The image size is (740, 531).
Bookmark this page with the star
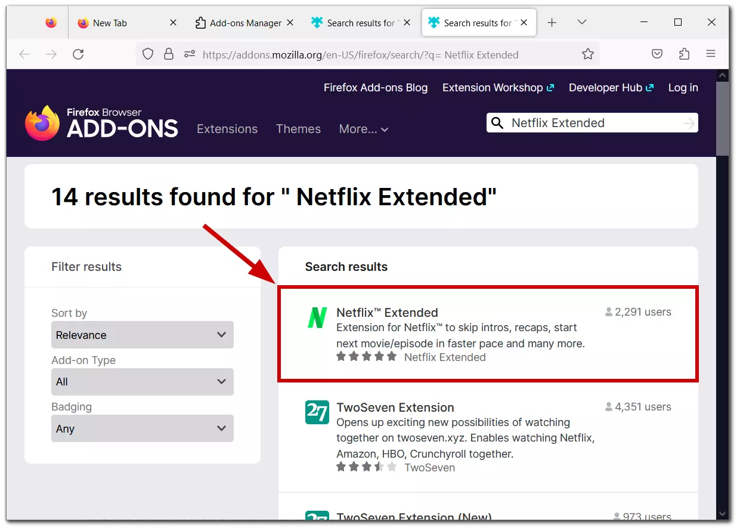(588, 54)
